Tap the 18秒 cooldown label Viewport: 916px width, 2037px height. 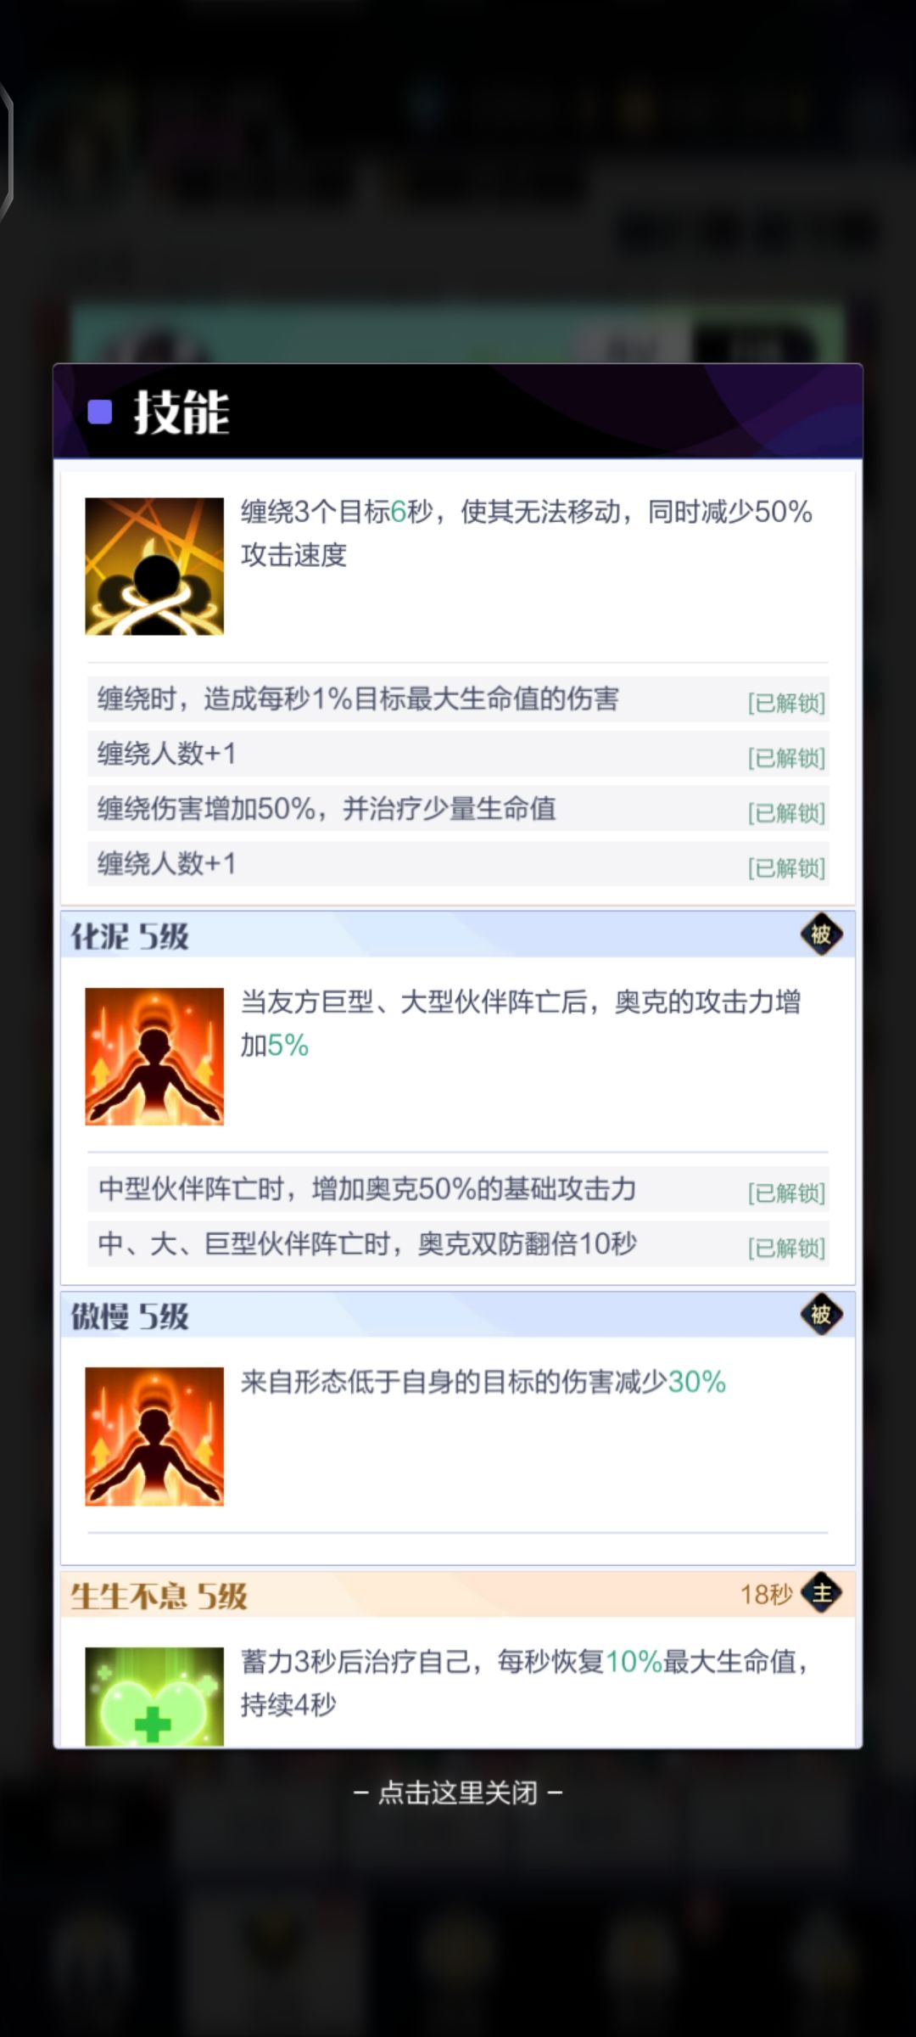point(766,1594)
